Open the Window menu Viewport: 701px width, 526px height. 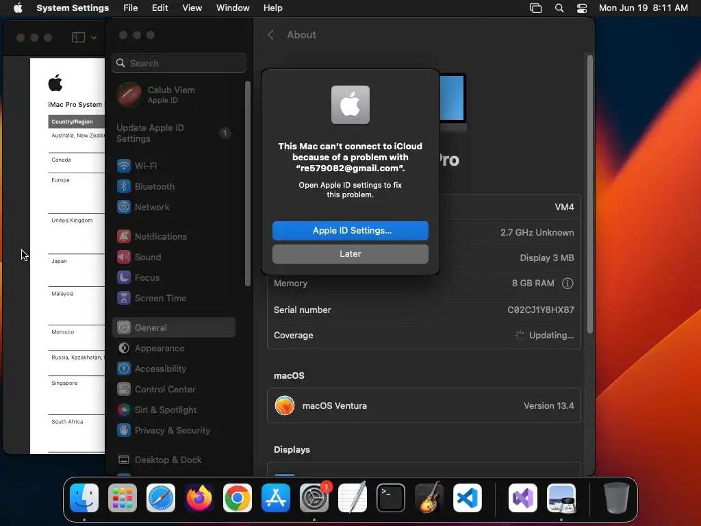(233, 8)
